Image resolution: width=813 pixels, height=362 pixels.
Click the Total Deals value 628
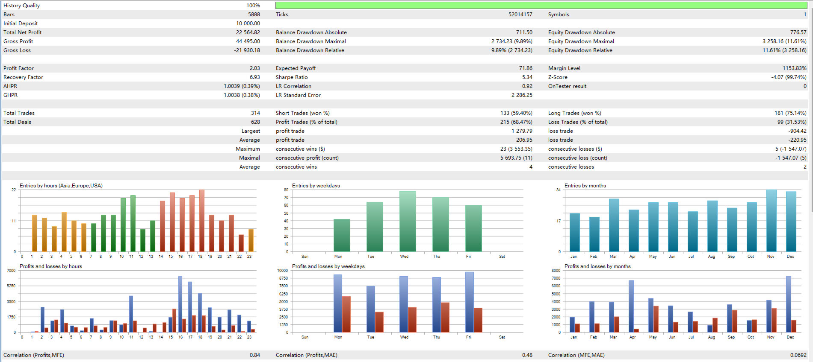click(x=255, y=122)
